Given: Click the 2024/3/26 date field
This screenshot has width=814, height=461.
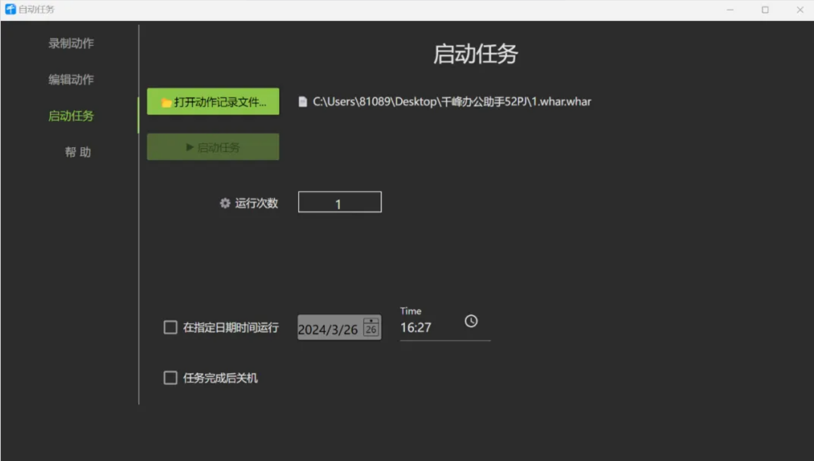Looking at the screenshot, I should pyautogui.click(x=339, y=327).
